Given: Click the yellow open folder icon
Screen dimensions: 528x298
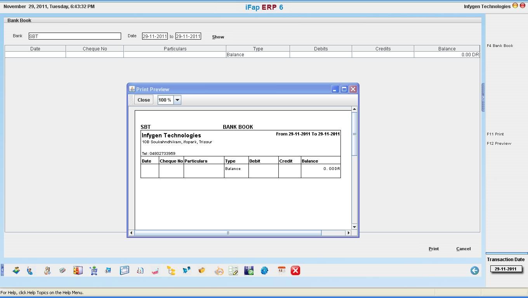Looking at the screenshot, I should click(201, 270).
